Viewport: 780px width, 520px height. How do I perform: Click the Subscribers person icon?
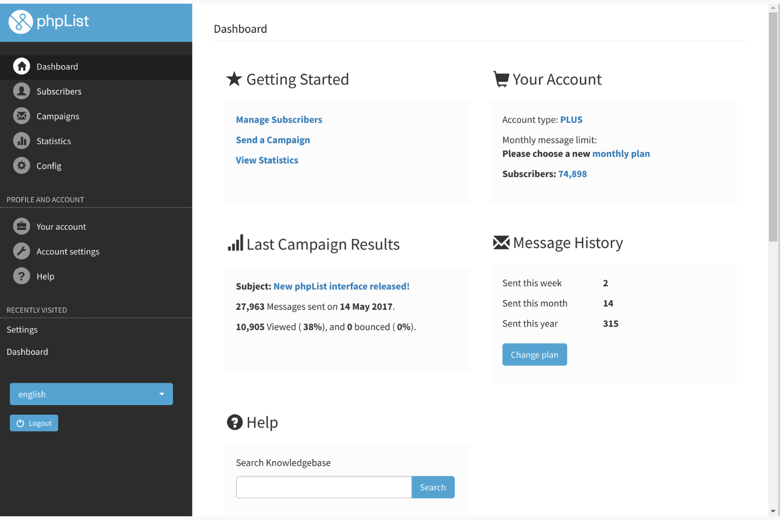point(22,91)
